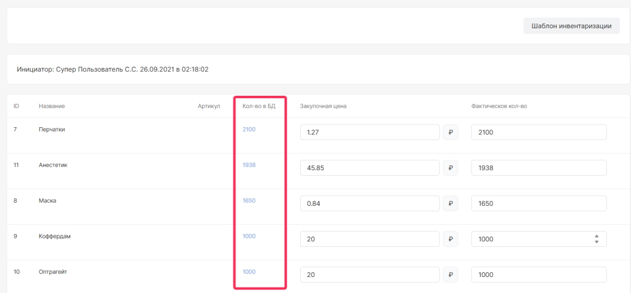Focus the Оптрагейт purchase price field
Screen dimensions: 631x293
pyautogui.click(x=370, y=275)
